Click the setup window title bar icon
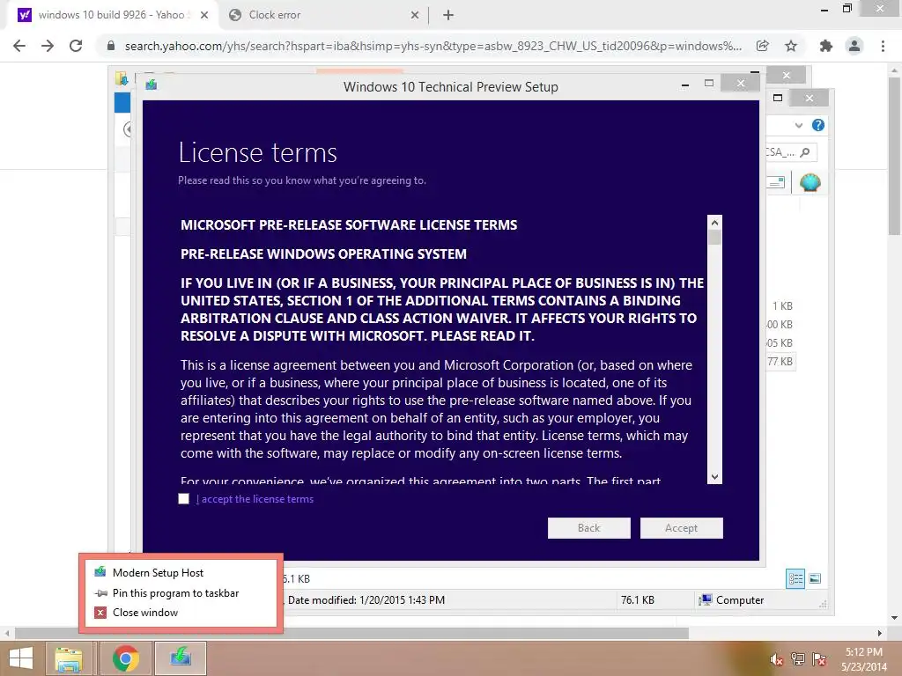902x676 pixels. pos(152,85)
